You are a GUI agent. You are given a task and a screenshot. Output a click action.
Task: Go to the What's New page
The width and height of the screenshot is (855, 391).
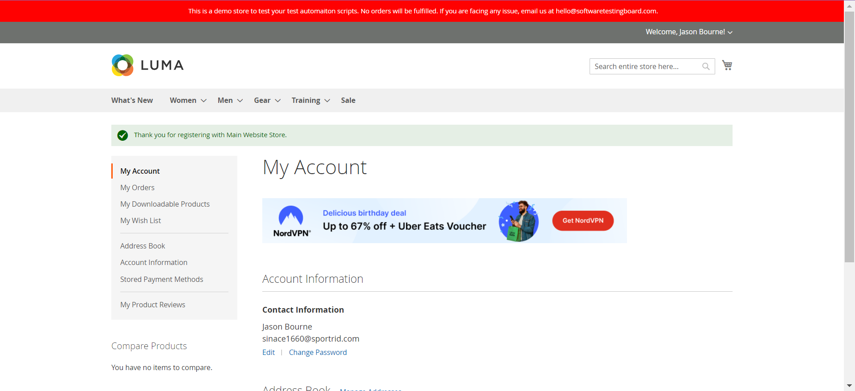[x=132, y=101]
